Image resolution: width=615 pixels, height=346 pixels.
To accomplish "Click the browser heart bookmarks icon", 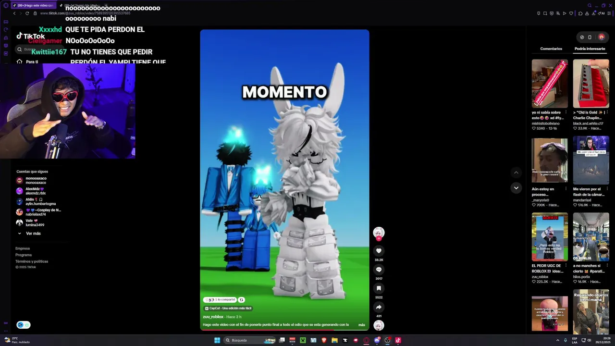I will click(x=571, y=13).
